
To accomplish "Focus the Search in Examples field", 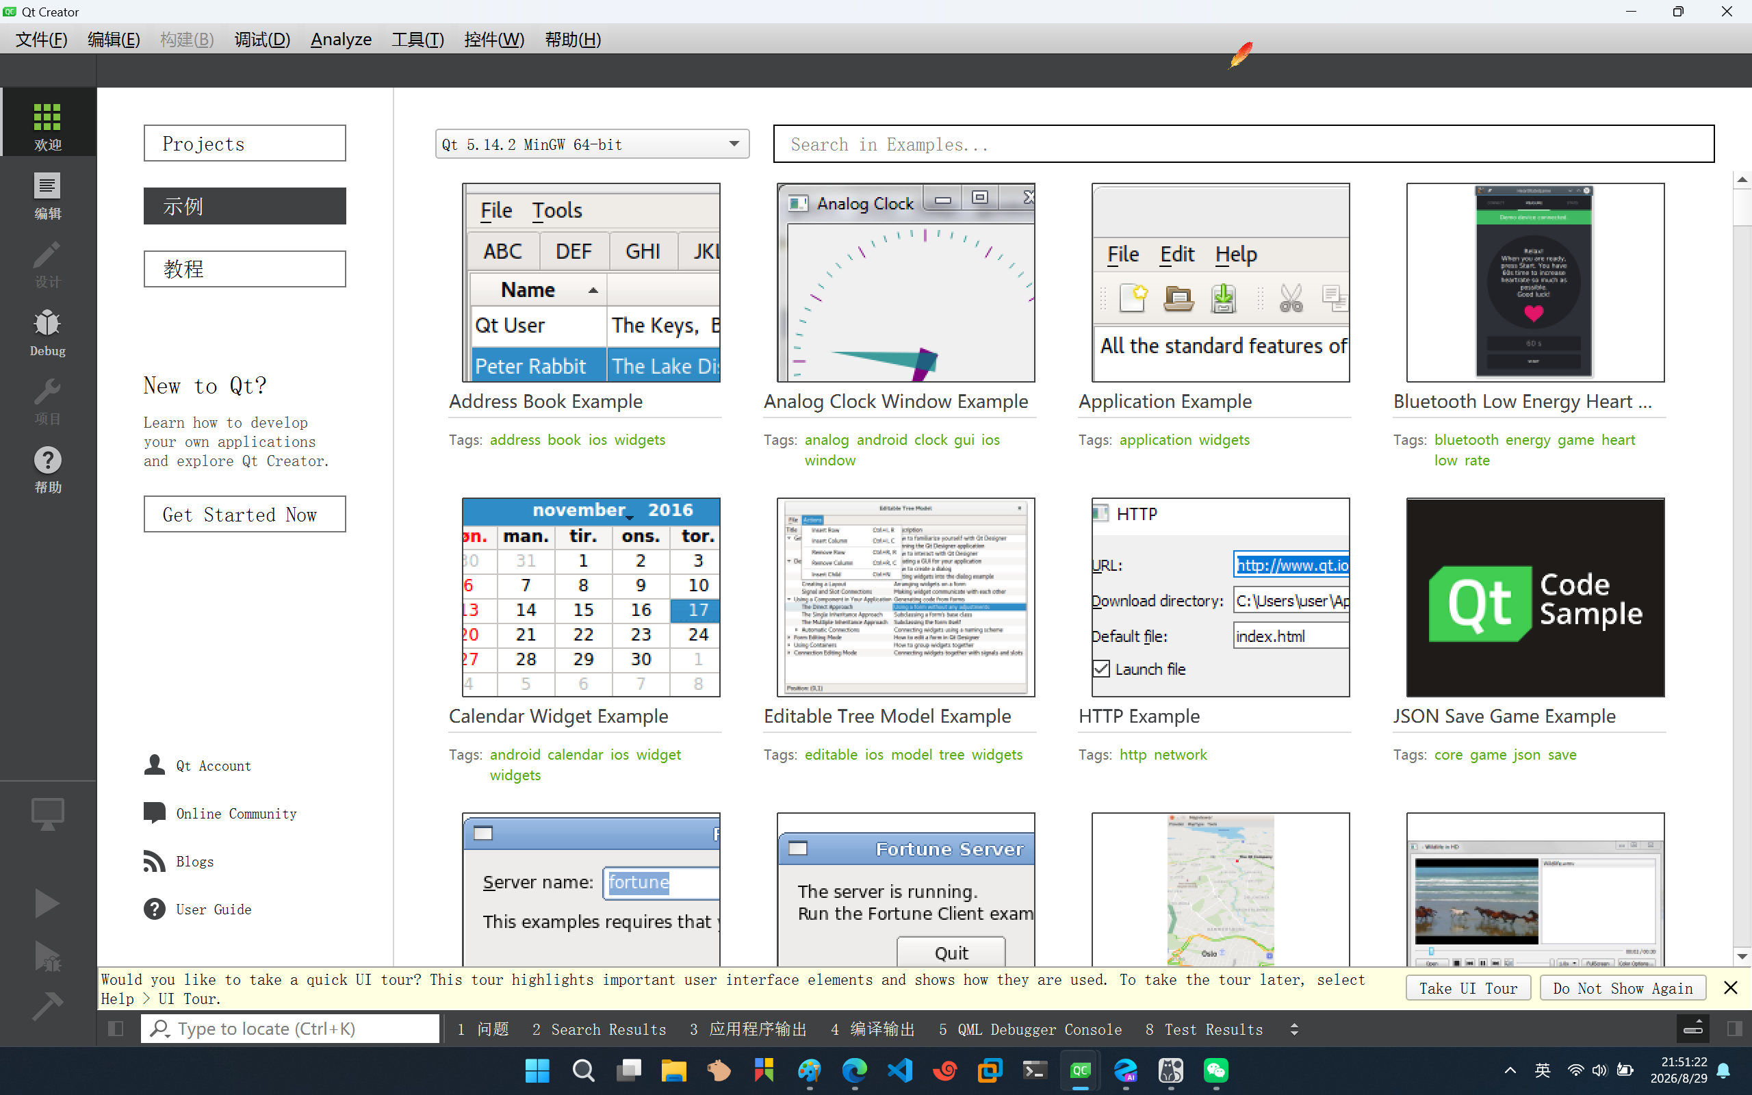I will pyautogui.click(x=1244, y=144).
